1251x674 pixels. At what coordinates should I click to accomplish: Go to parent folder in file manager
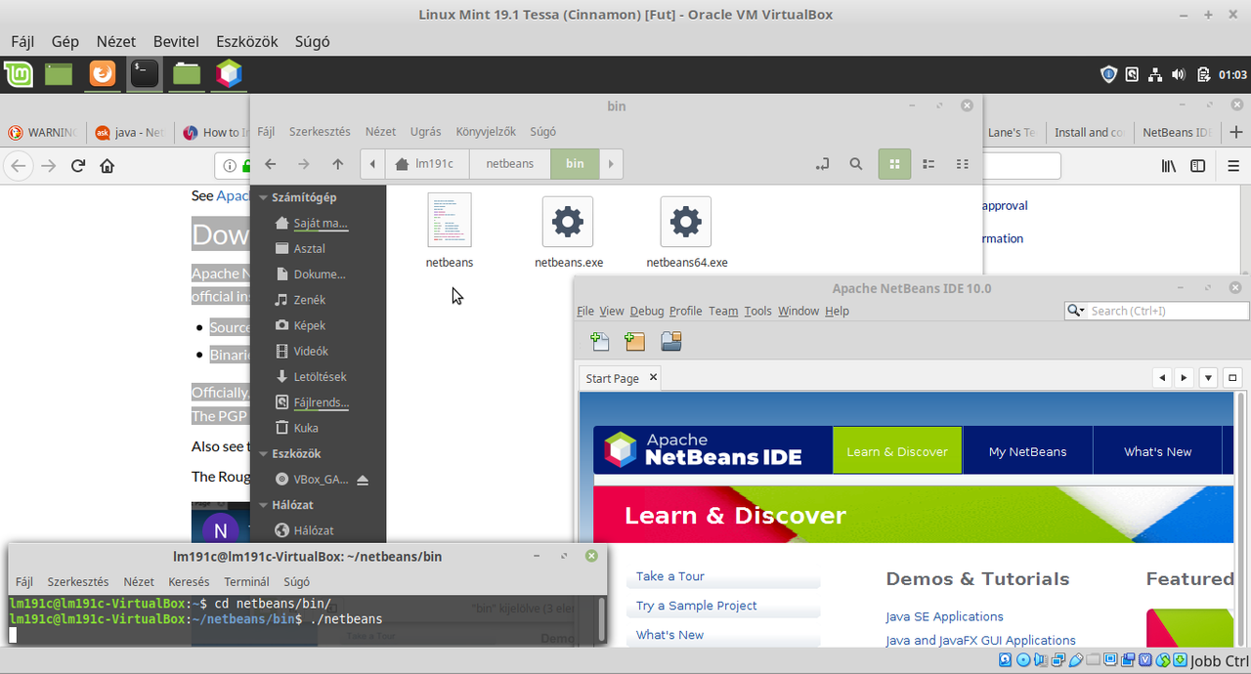[x=337, y=164]
